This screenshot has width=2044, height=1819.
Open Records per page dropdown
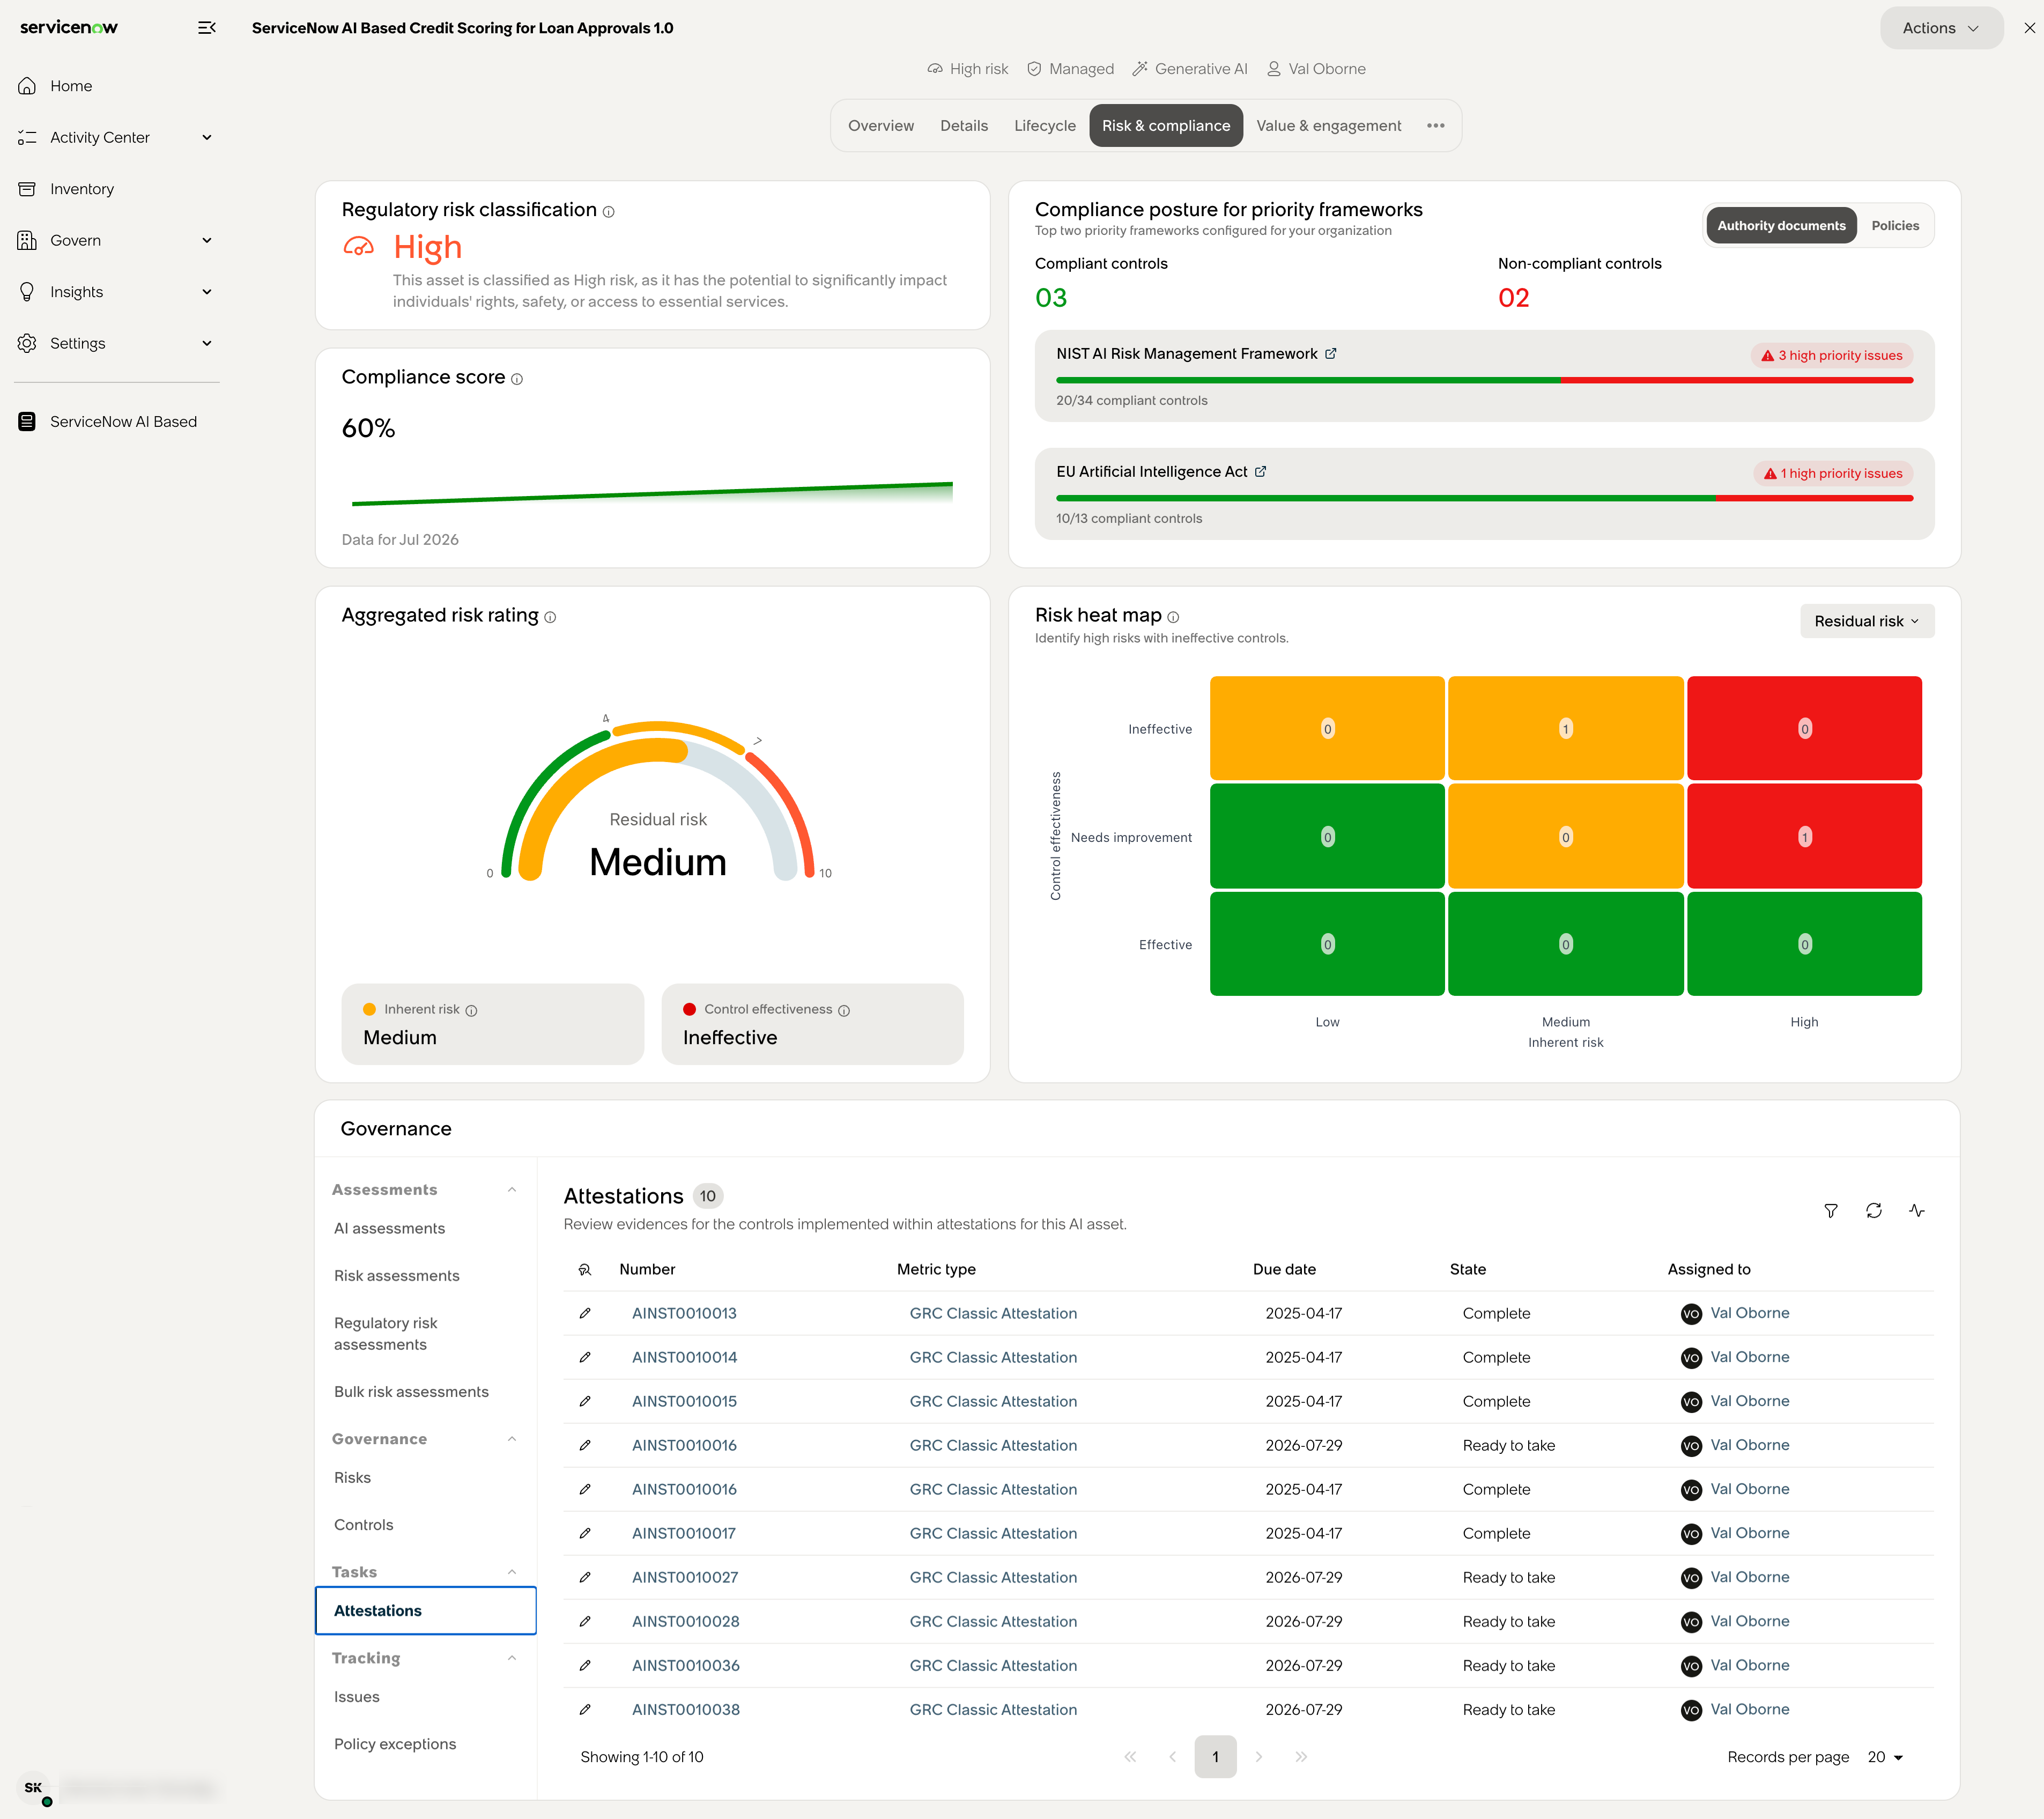coord(1885,1757)
